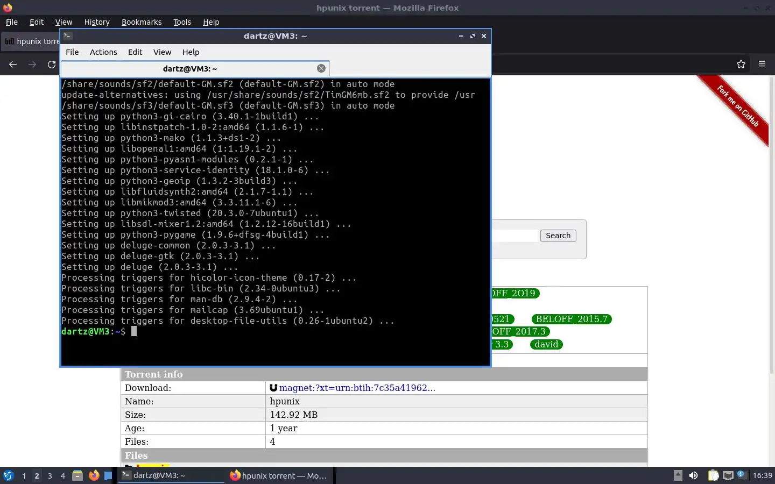
Task: Switch to workspace 4 in the panel
Action: click(x=63, y=476)
